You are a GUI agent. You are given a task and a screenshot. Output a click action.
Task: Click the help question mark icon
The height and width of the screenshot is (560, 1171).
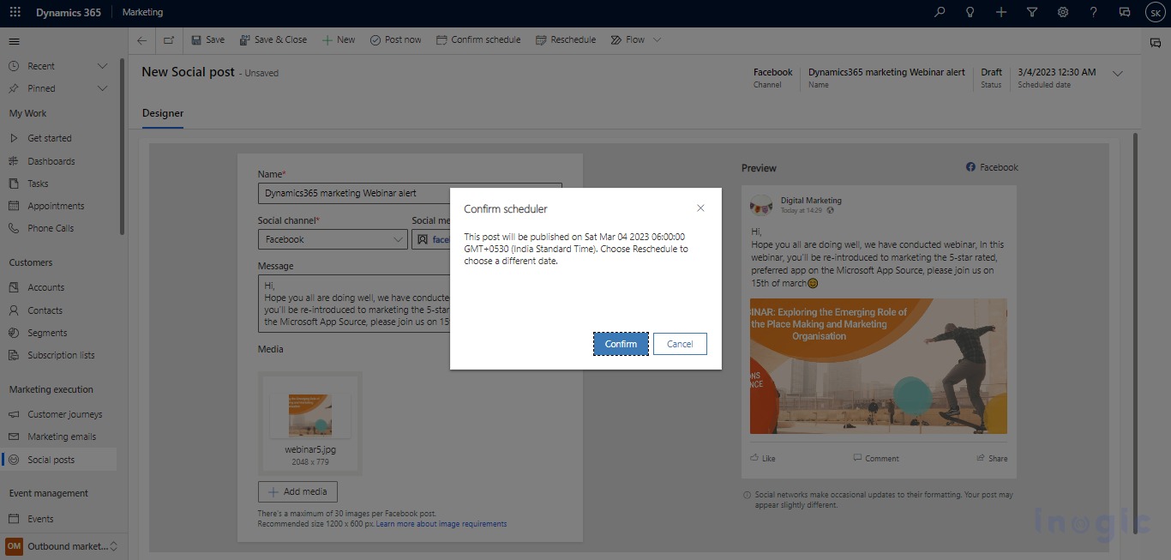tap(1094, 13)
